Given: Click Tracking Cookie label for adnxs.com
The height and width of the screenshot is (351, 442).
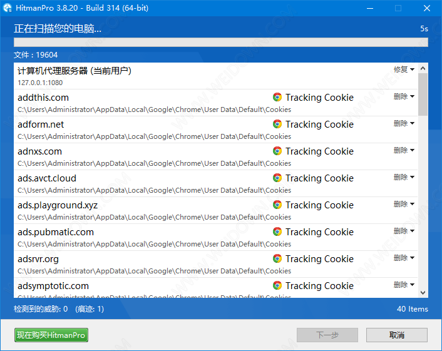Looking at the screenshot, I should (319, 151).
